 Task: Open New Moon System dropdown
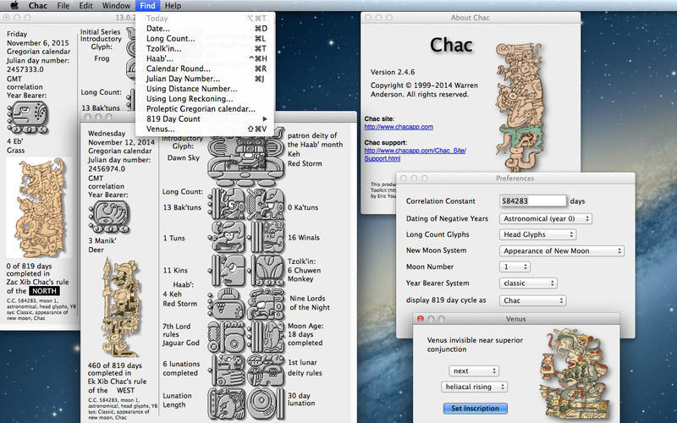click(562, 250)
